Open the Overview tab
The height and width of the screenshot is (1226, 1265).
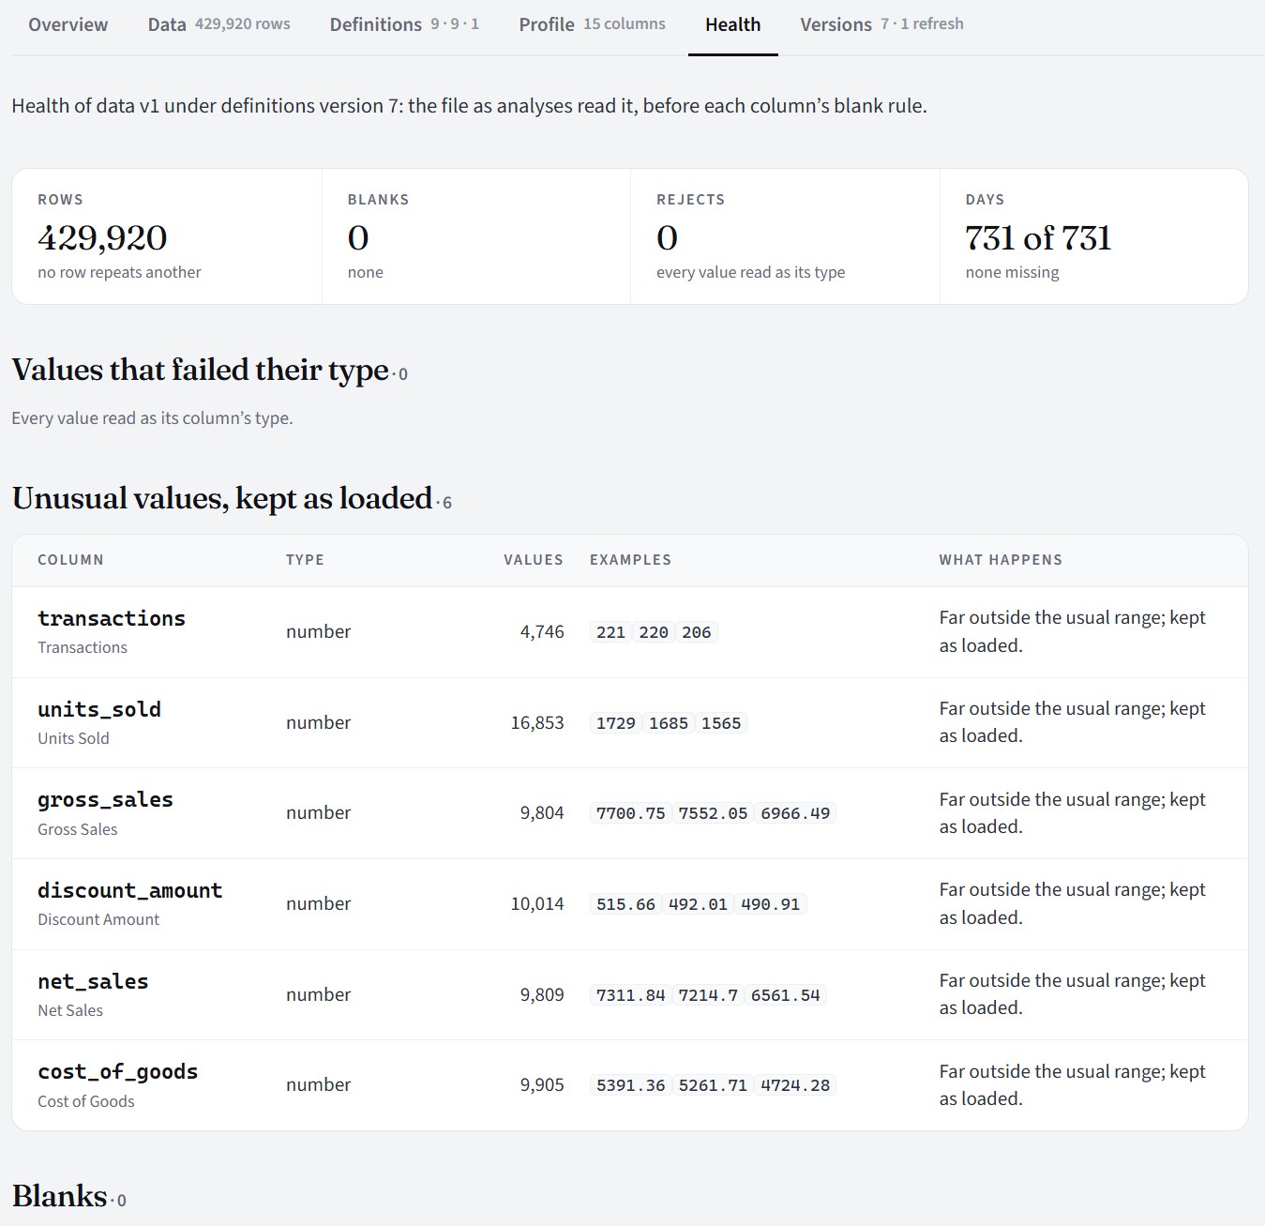pyautogui.click(x=68, y=24)
